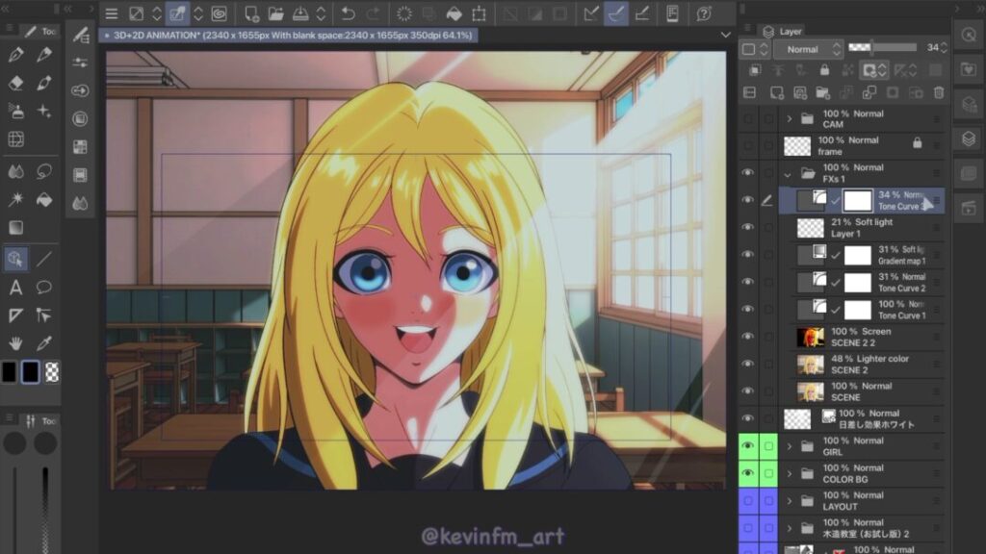Select the Lasso selection tool
Screen dimensions: 986x554
click(44, 171)
